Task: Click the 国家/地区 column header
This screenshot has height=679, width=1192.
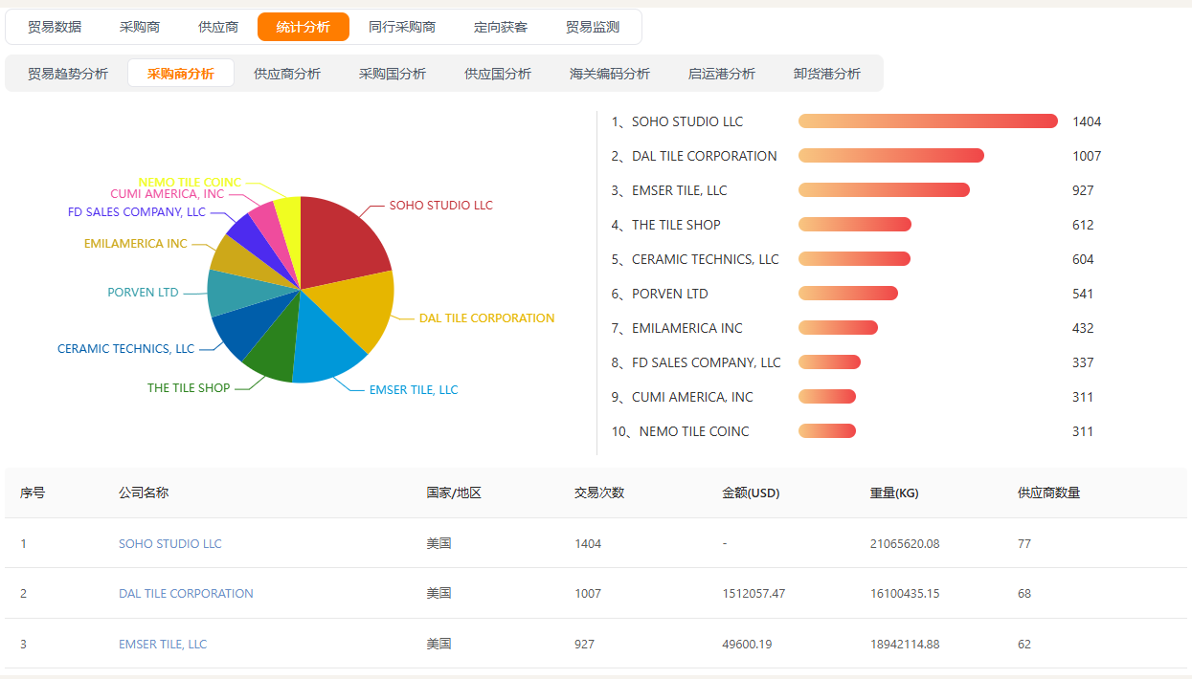Action: pyautogui.click(x=454, y=493)
